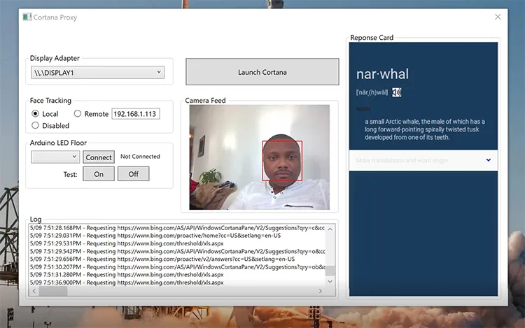Play narwhal pronunciation speaker icon
Image resolution: width=525 pixels, height=328 pixels.
point(397,92)
